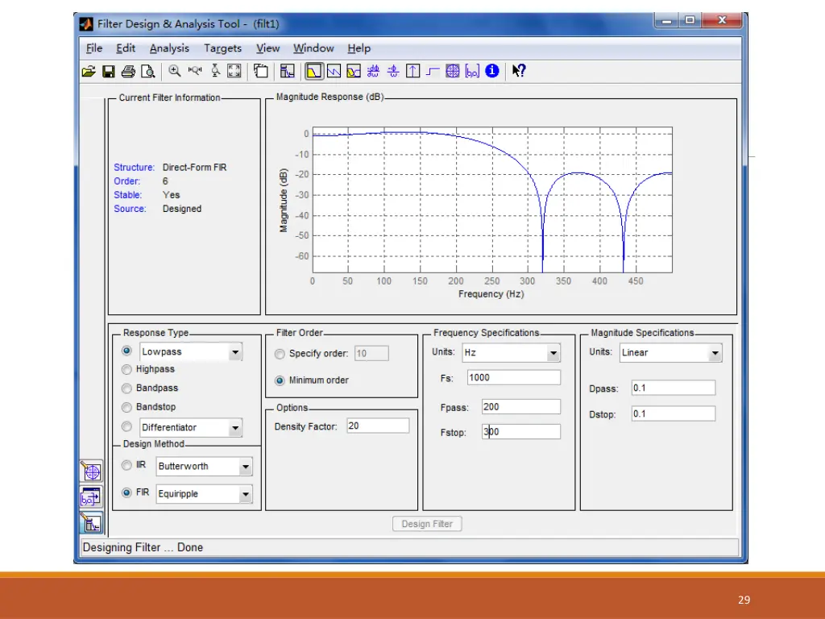825x619 pixels.
Task: Open the Design Filter sidebar panel
Action: click(x=91, y=522)
